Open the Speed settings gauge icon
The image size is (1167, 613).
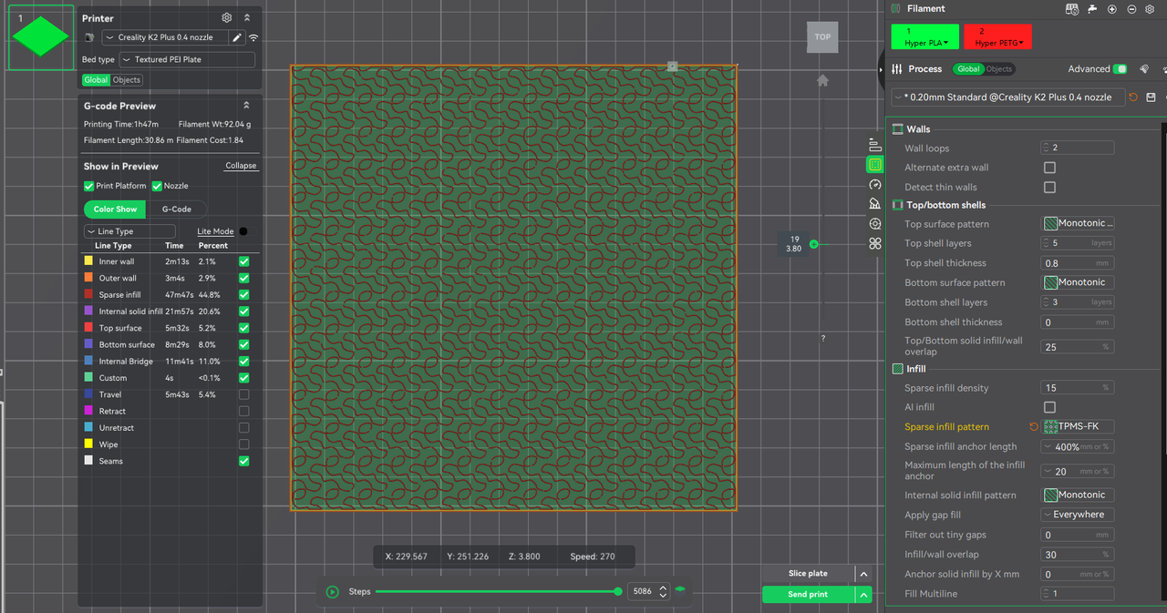point(875,184)
